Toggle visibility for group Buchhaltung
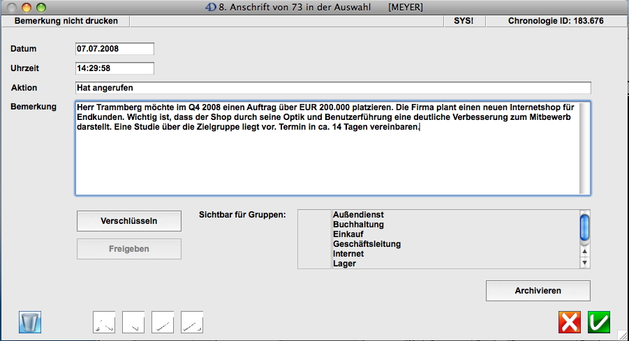629x341 pixels. pos(315,225)
